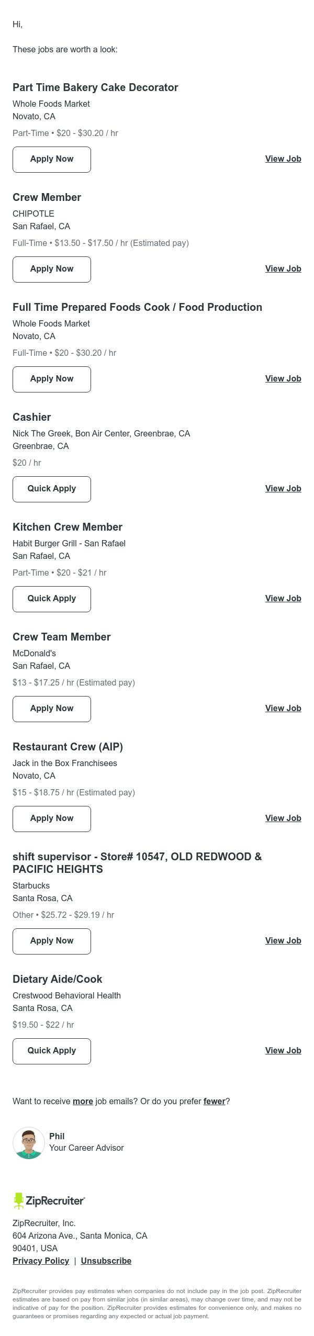The width and height of the screenshot is (314, 1336).
Task: Open the Privacy Policy link
Action: point(41,1261)
